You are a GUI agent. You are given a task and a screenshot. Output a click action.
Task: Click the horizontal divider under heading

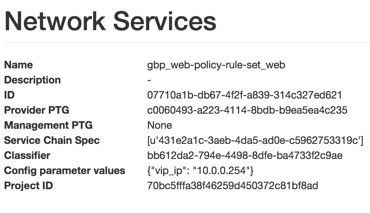187,43
